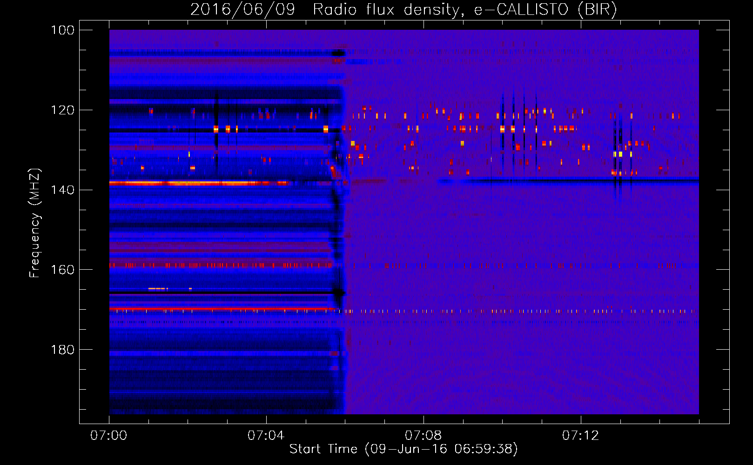Select the "Frequency (MHZ)" y-axis label
The width and height of the screenshot is (753, 465).
point(34,223)
